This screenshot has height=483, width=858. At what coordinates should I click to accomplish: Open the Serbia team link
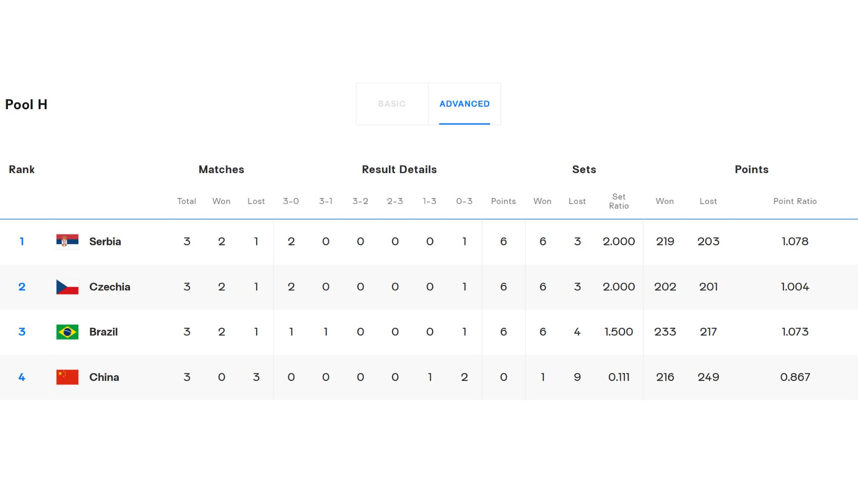tap(105, 241)
